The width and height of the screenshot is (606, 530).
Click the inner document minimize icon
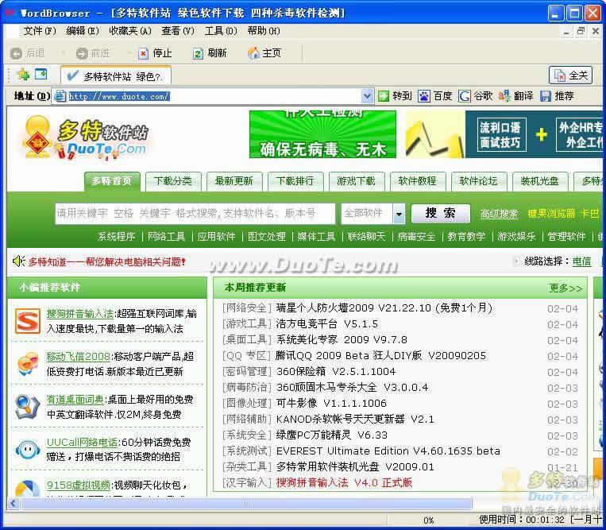pyautogui.click(x=566, y=32)
